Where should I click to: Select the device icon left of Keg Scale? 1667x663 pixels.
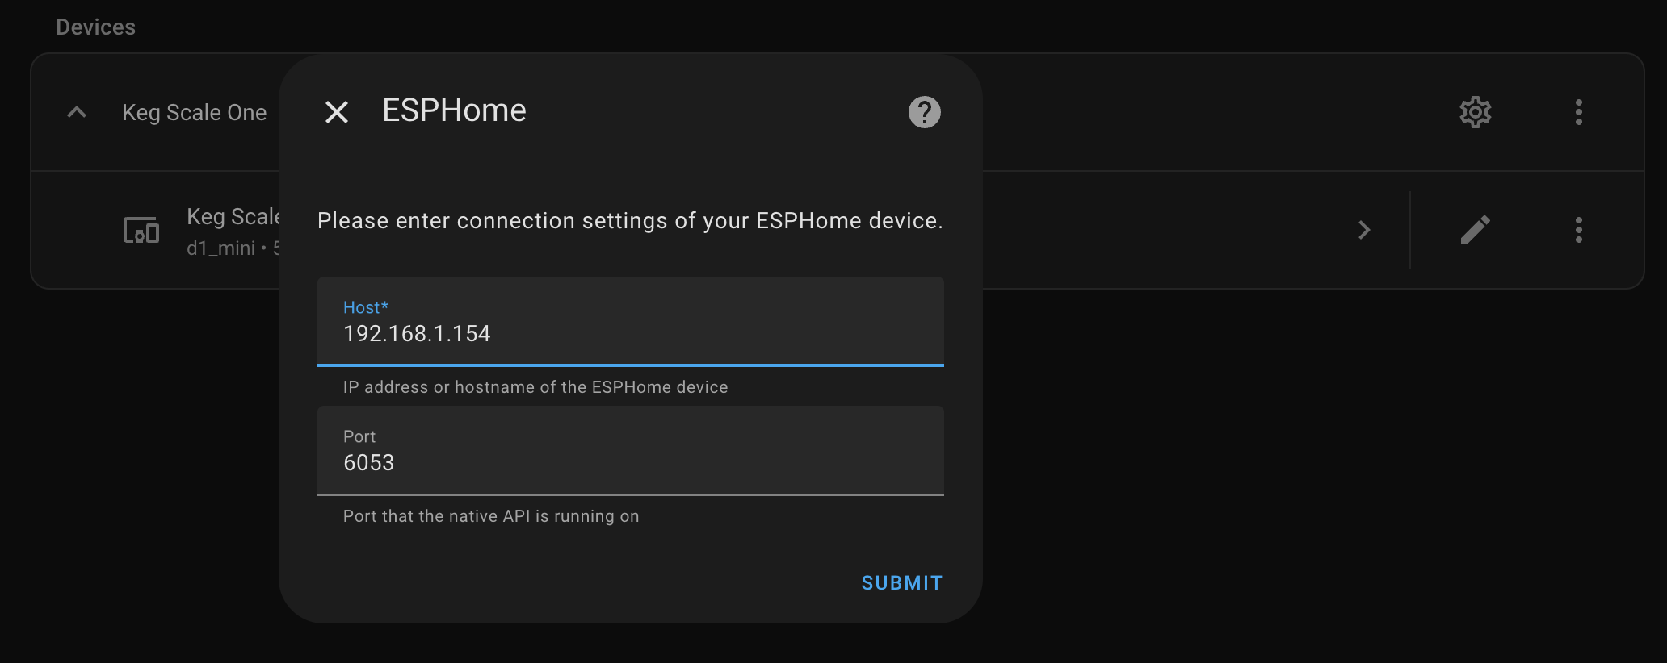click(141, 230)
